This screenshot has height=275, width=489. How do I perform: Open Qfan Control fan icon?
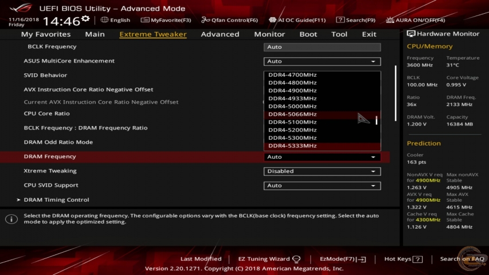click(x=205, y=20)
